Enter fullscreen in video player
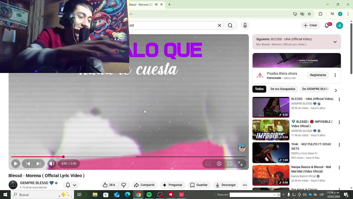The image size is (353, 199). tap(240, 164)
